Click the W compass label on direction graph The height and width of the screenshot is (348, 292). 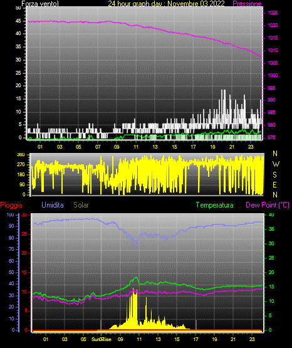(276, 164)
